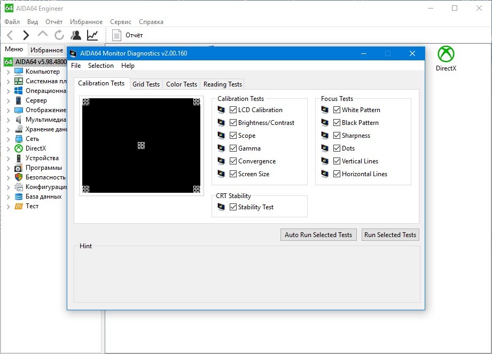Click the back arrow in AIDA64 toolbar
The image size is (492, 354).
[10, 35]
